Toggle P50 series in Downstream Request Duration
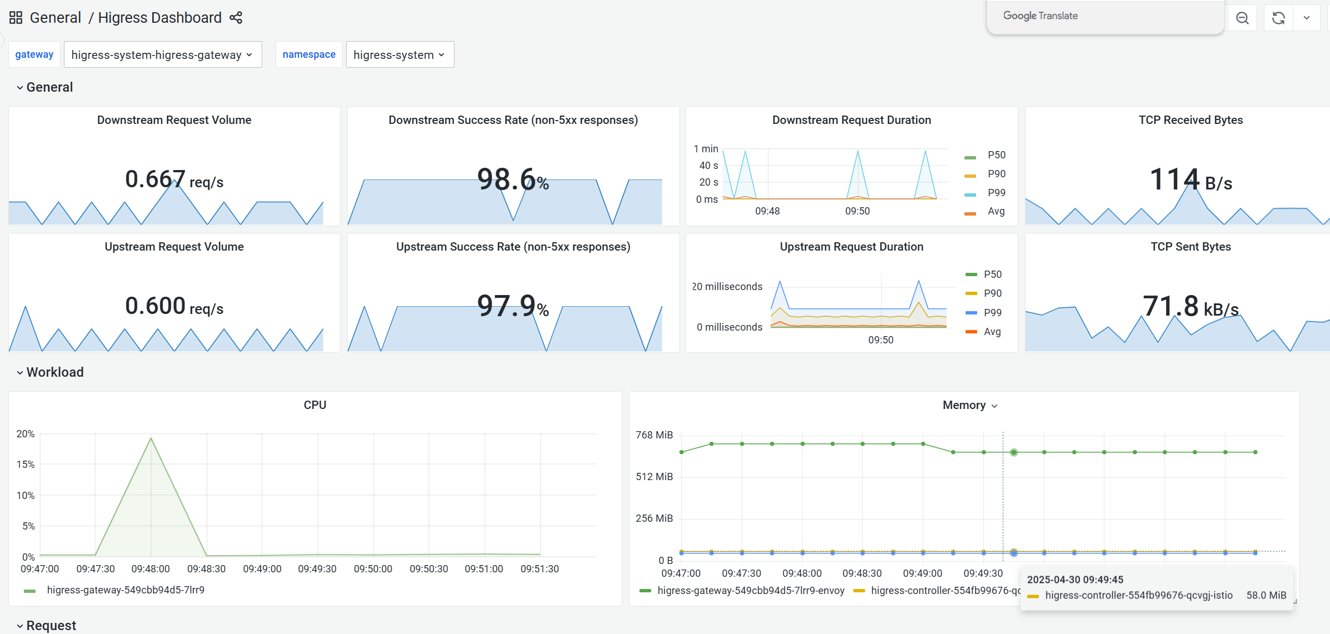 tap(996, 155)
